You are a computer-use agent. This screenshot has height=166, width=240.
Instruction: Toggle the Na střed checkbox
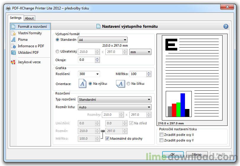pyautogui.click(x=131, y=123)
